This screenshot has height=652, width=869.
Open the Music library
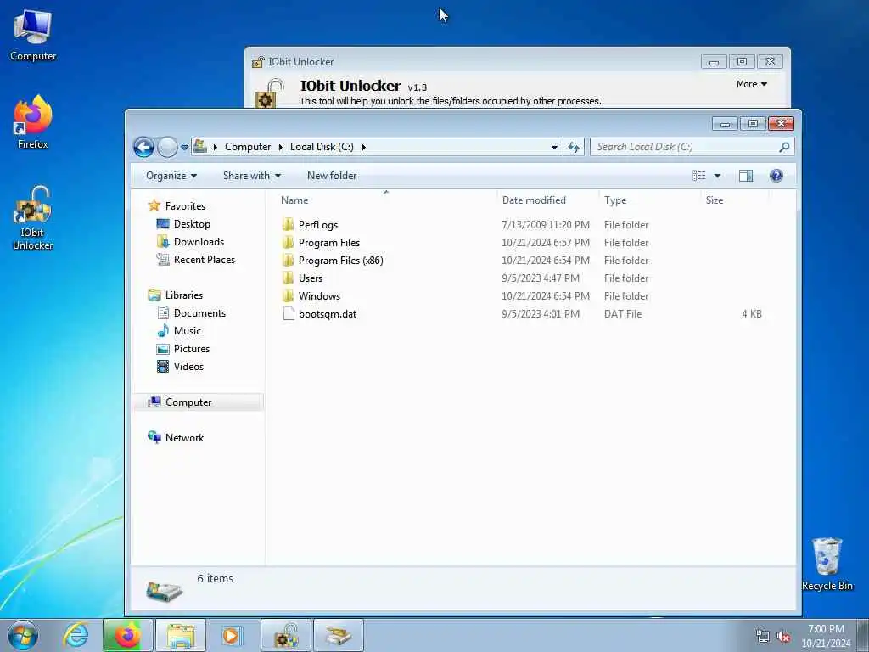[188, 330]
